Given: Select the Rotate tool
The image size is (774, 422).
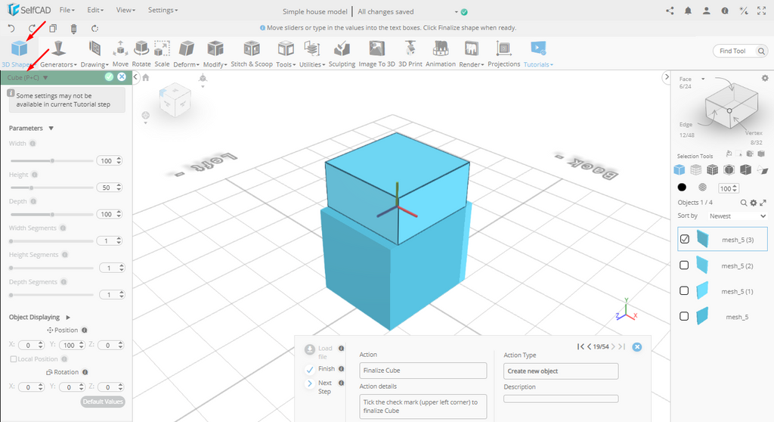Looking at the screenshot, I should 141,54.
